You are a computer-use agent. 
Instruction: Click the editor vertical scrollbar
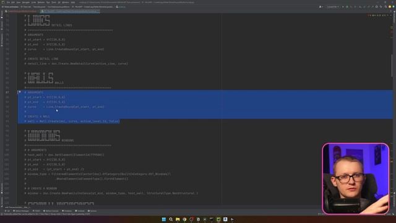click(x=392, y=66)
